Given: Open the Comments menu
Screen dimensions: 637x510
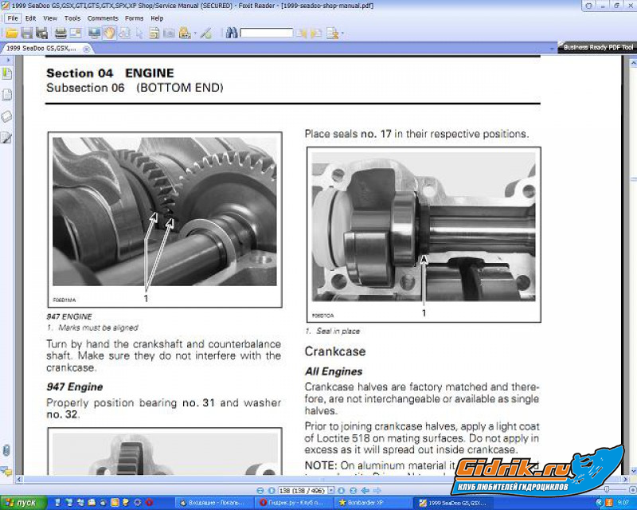Looking at the screenshot, I should pyautogui.click(x=103, y=18).
